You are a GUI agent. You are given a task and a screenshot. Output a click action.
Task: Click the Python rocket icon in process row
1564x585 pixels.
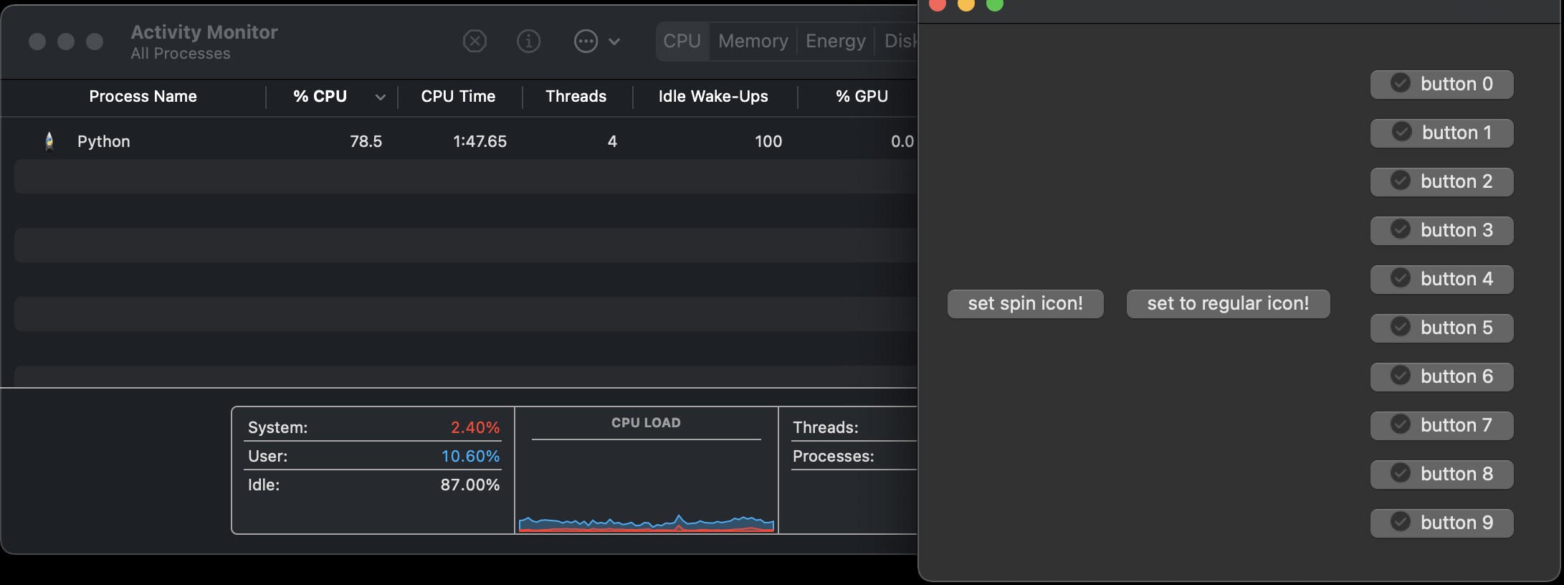(49, 141)
